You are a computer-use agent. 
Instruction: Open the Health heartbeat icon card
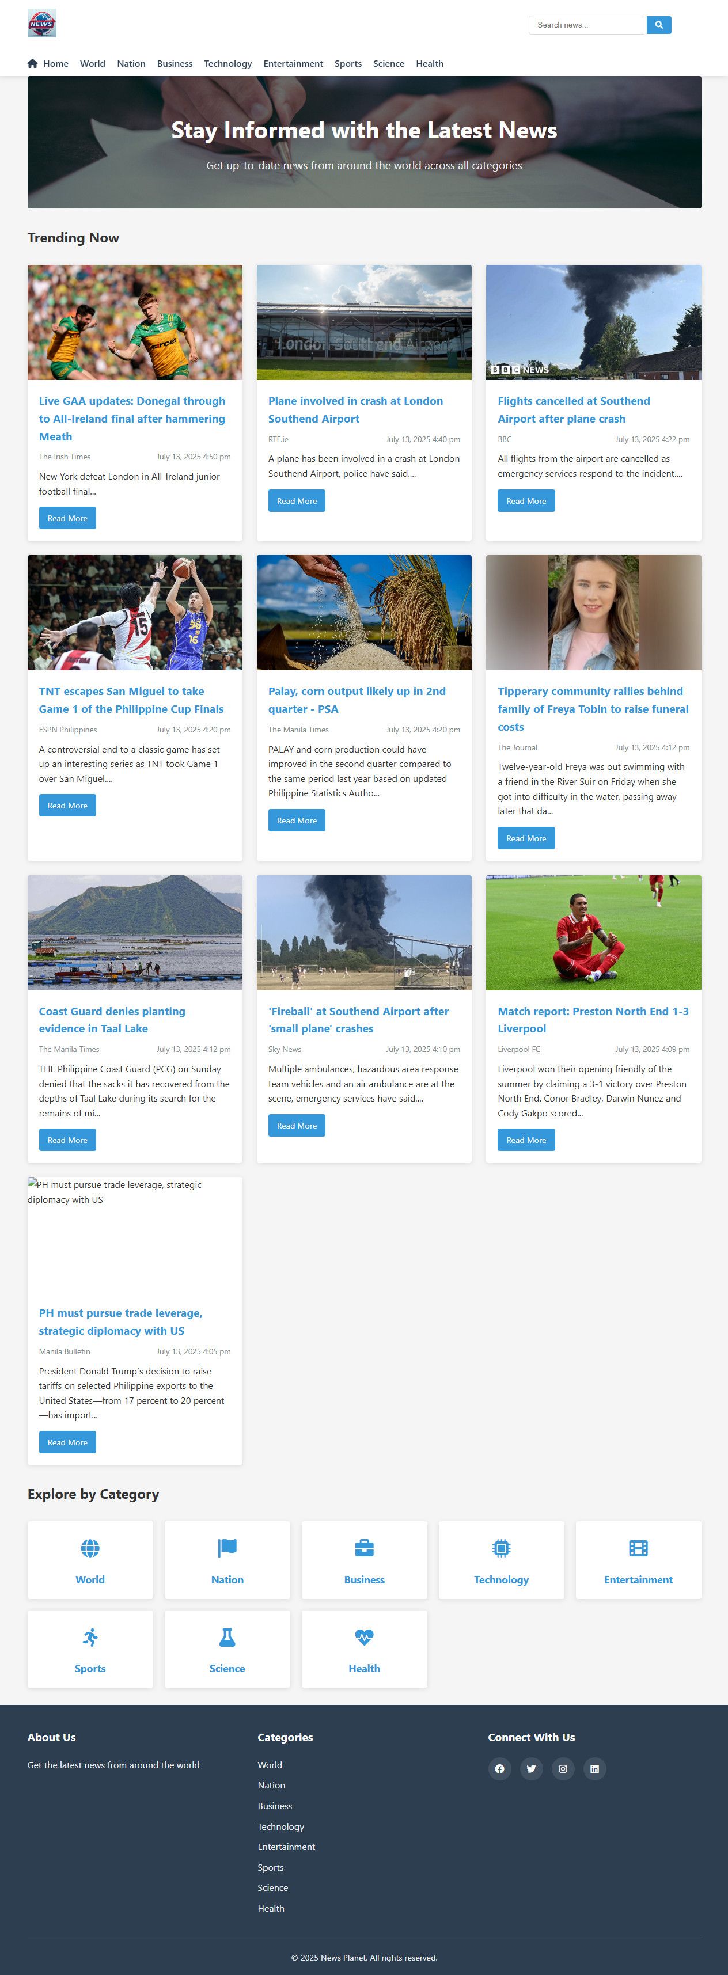[363, 1649]
